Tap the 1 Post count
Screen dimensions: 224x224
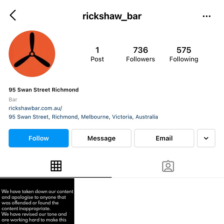click(x=97, y=54)
